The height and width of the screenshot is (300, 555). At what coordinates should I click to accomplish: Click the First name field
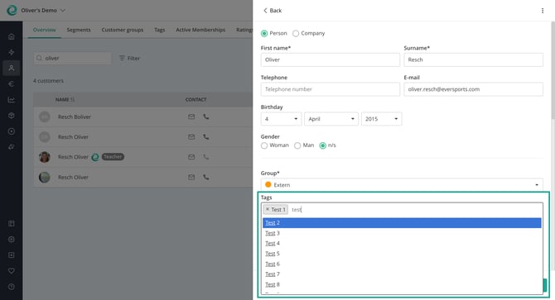(x=331, y=60)
